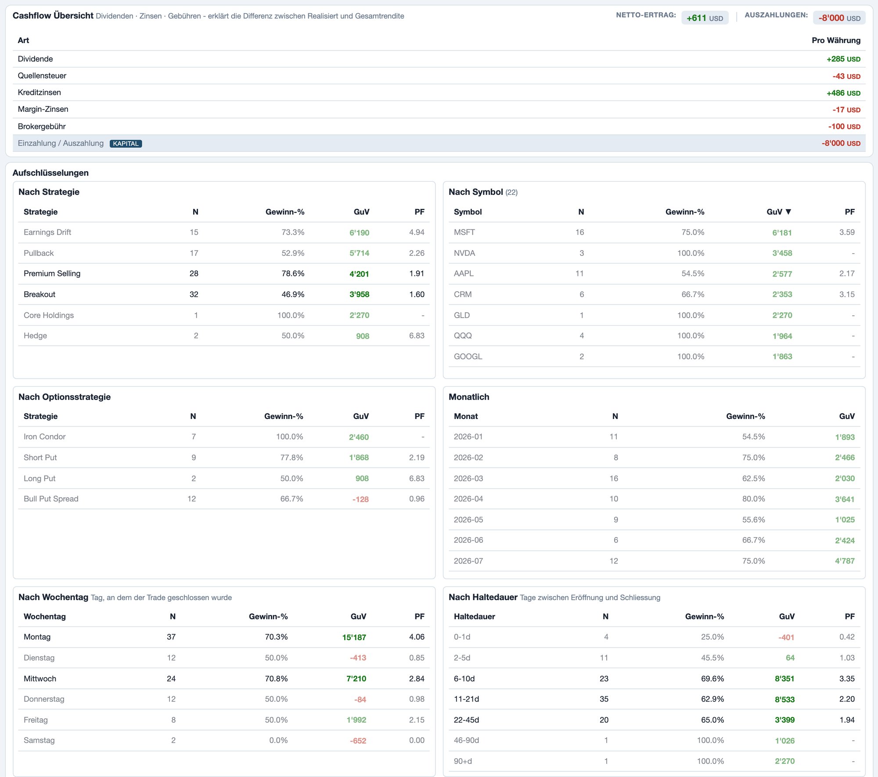This screenshot has width=878, height=777.
Task: Select the 90+d holding period row
Action: pos(654,761)
